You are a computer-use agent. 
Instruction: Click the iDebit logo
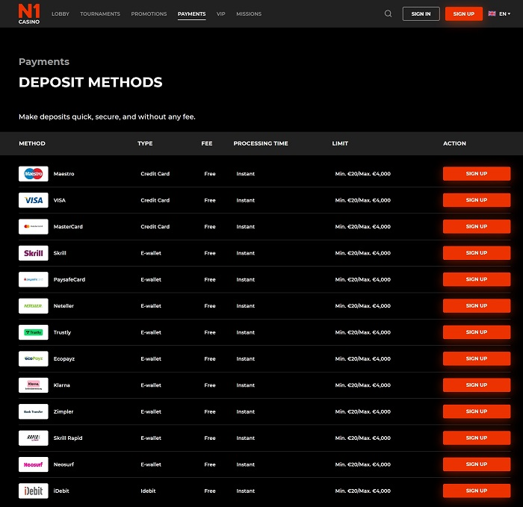pyautogui.click(x=34, y=491)
